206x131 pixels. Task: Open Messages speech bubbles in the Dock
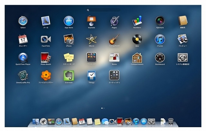tap(105, 122)
